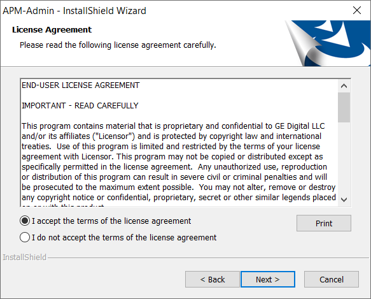Click the END-USER LICENSE AGREEMENT line
Viewport: 371px width, 299px height.
click(81, 85)
